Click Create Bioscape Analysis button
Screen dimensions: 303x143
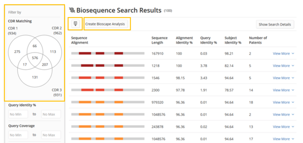(x=105, y=24)
